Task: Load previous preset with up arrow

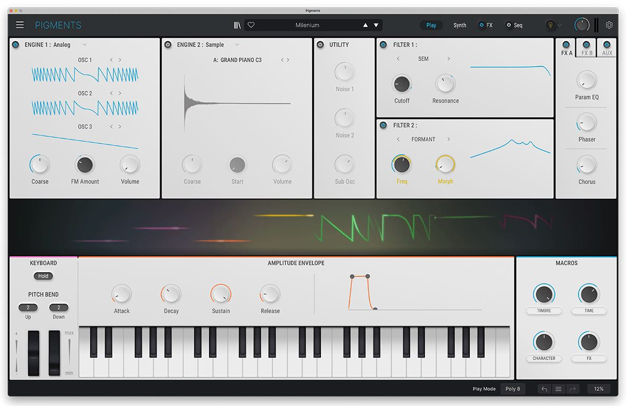Action: pos(365,25)
